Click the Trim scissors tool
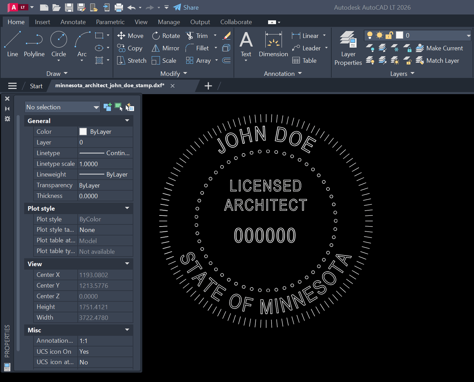The height and width of the screenshot is (382, 474). click(x=197, y=36)
